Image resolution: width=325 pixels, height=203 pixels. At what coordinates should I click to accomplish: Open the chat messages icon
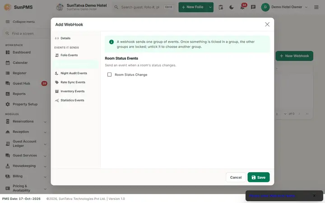(x=253, y=7)
